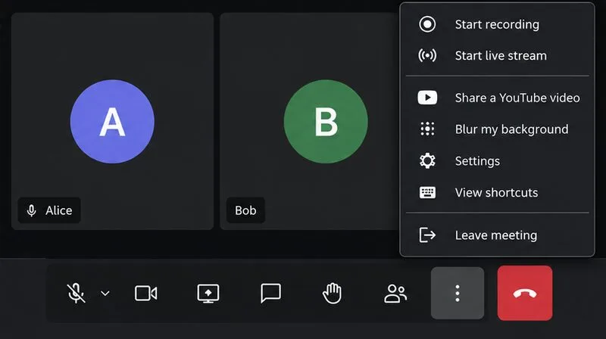The width and height of the screenshot is (606, 339).
Task: Expand audio options chevron beside microphone
Action: pos(105,294)
